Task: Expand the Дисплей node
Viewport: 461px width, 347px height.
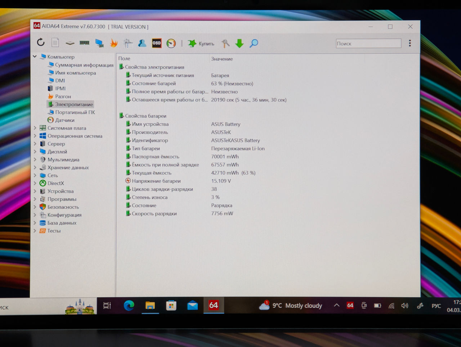Action: click(35, 152)
